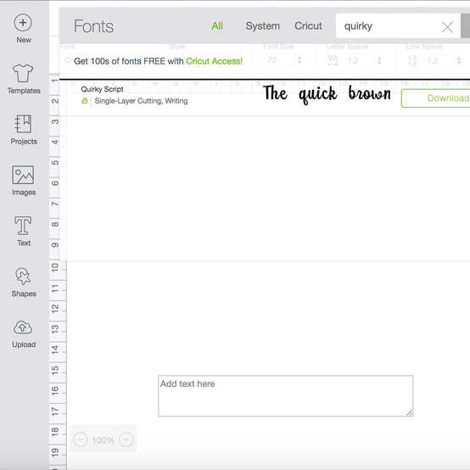Click the Cricut Access icon beside Quirky Script
Screen dimensions: 470x470
click(85, 101)
